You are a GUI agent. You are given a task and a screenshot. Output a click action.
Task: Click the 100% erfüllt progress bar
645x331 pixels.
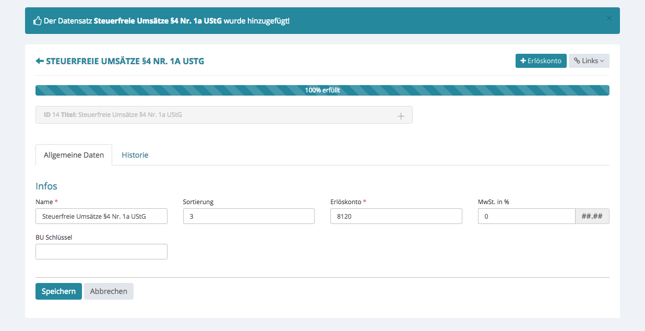[322, 90]
